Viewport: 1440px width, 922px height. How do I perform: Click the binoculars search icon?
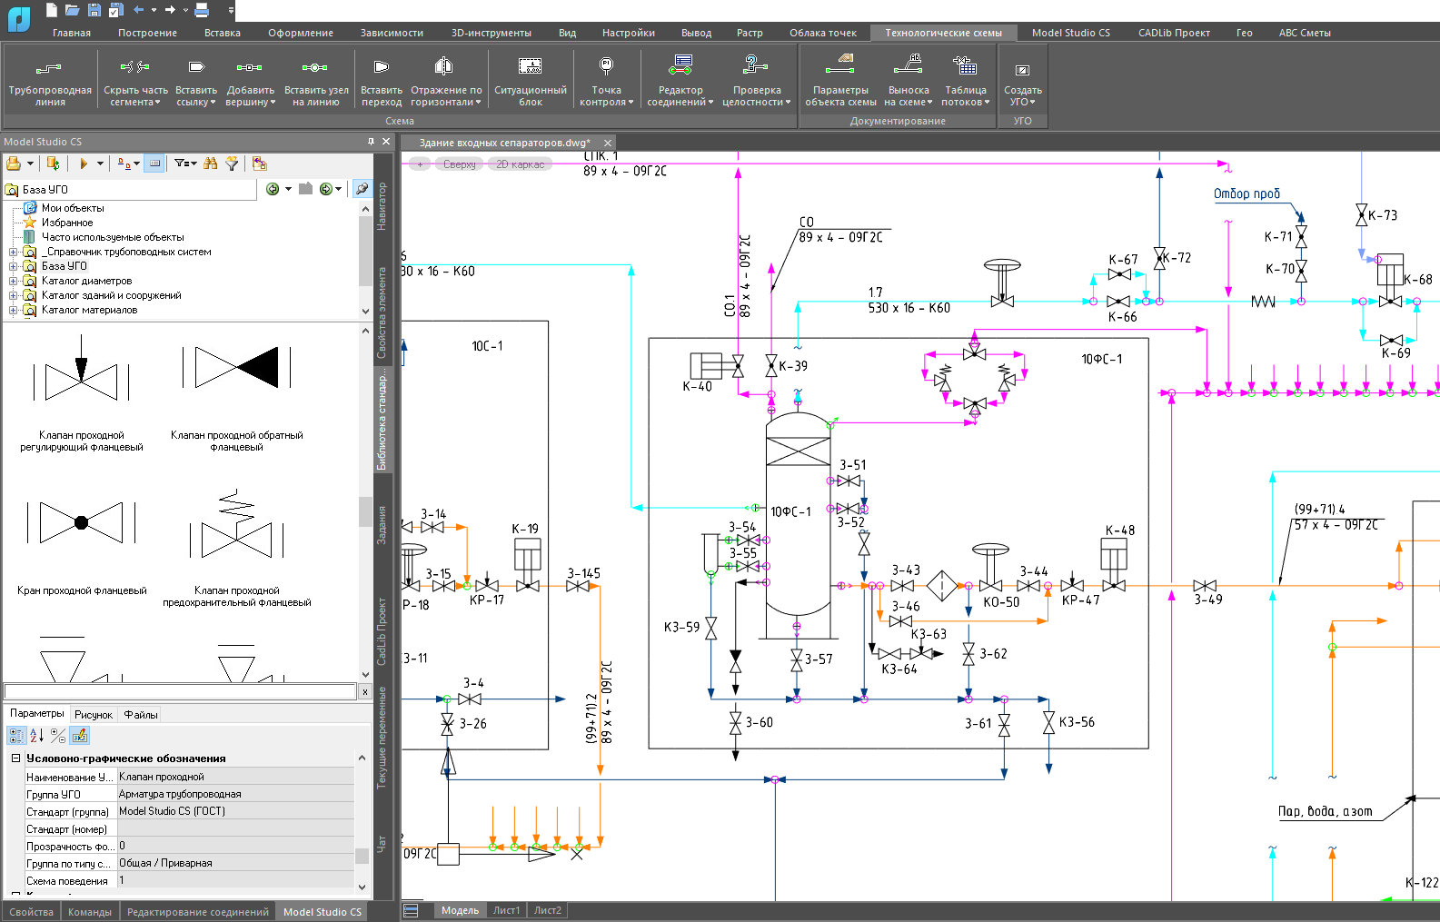[211, 164]
